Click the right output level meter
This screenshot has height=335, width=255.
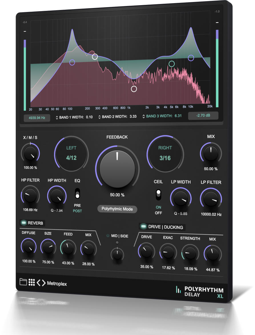(x=217, y=68)
